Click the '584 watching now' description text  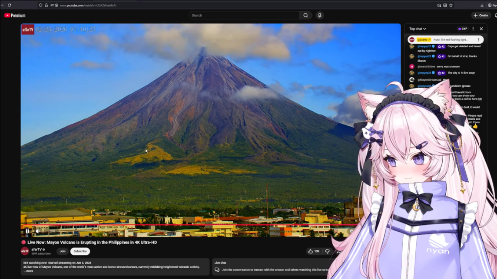click(x=35, y=263)
